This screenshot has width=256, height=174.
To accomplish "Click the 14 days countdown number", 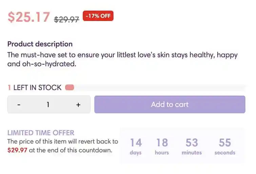I will (136, 142).
